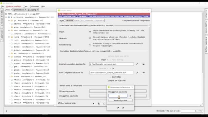Select the inftrees.h row
This screenshot has width=208, height=117.
(31, 103)
